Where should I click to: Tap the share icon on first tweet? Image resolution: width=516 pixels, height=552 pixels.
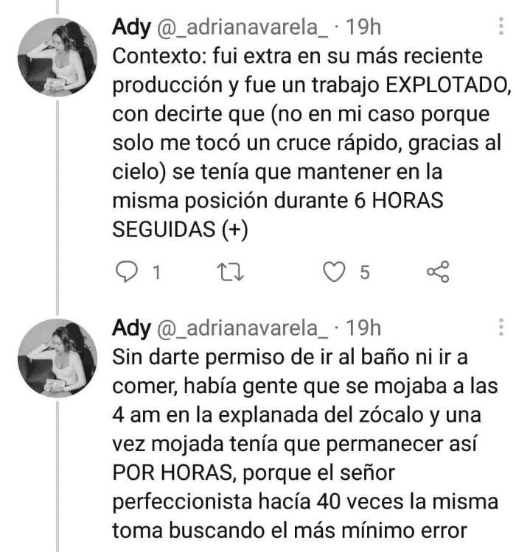(438, 272)
